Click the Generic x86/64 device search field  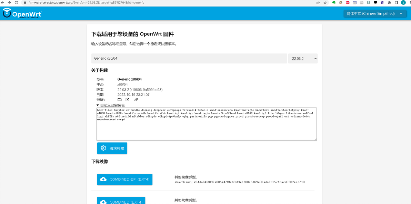[x=189, y=59]
